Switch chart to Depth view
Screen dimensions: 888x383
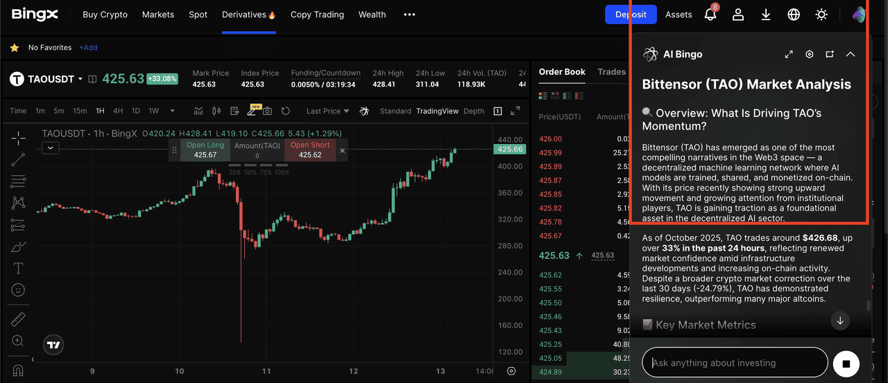tap(474, 111)
